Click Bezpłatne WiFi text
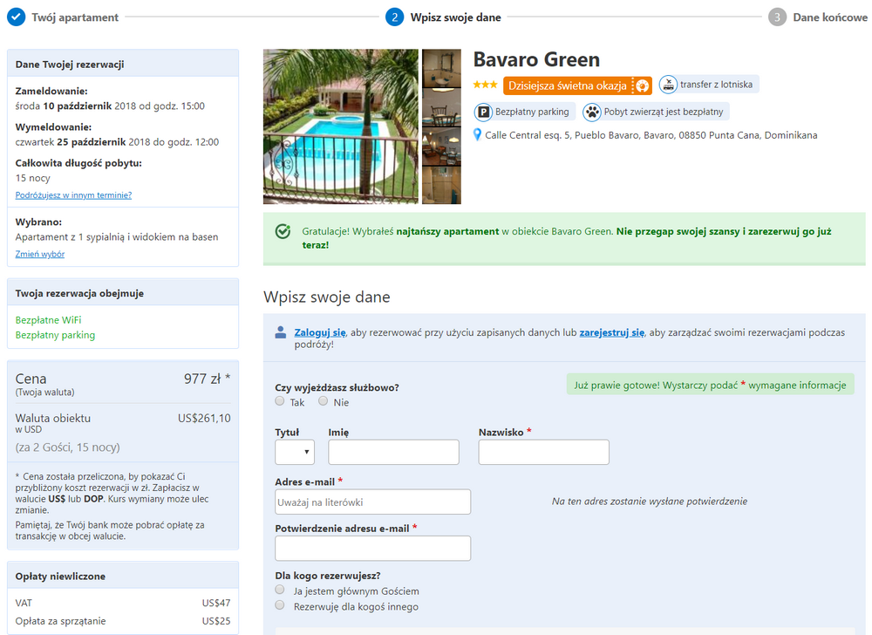Screen dimensions: 872x635 (48, 320)
